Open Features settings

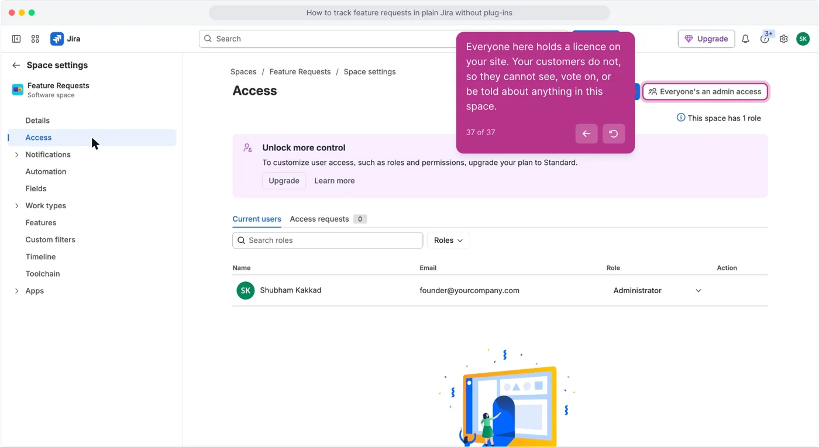pos(41,223)
